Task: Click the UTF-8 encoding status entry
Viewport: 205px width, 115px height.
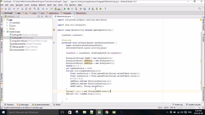Action: (173, 108)
